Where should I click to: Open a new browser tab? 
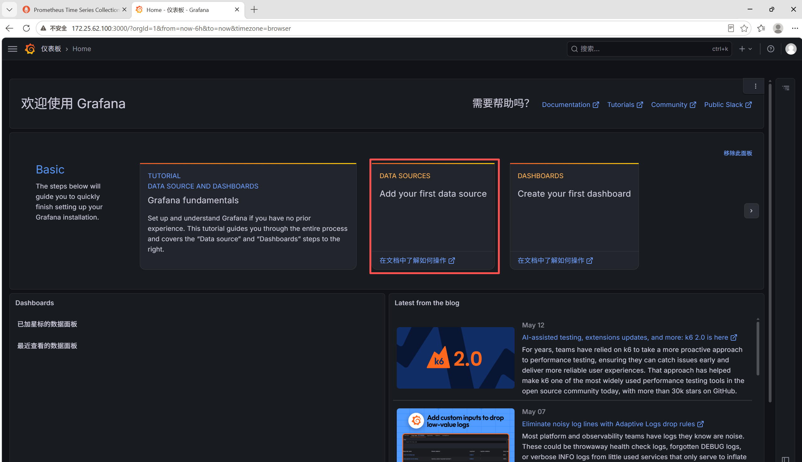[254, 9]
